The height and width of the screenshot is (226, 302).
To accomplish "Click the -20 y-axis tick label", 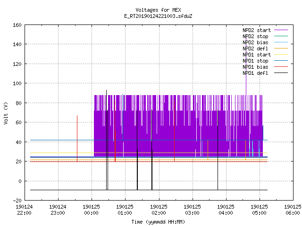I will pos(17,201).
